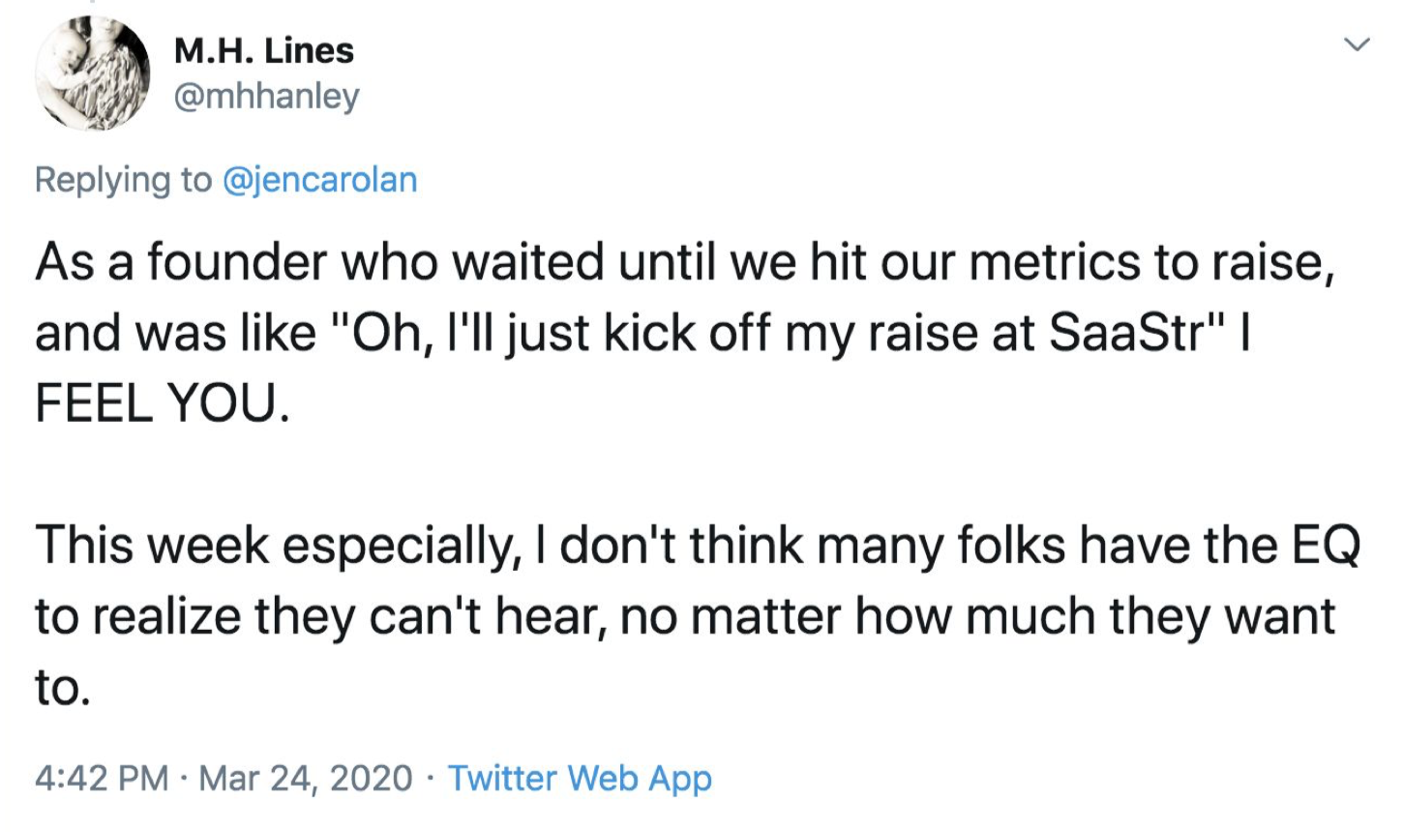Image resolution: width=1403 pixels, height=832 pixels.
Task: Click the word "SaaStr" in the tweet
Action: pos(1128,333)
